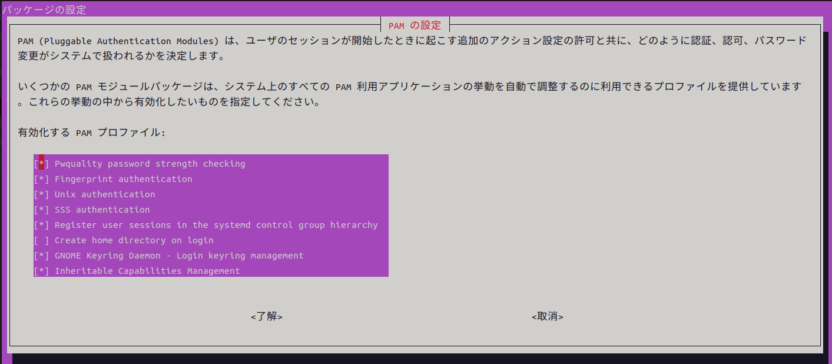
Task: Toggle the SSS authentication checkbox
Action: click(x=41, y=210)
